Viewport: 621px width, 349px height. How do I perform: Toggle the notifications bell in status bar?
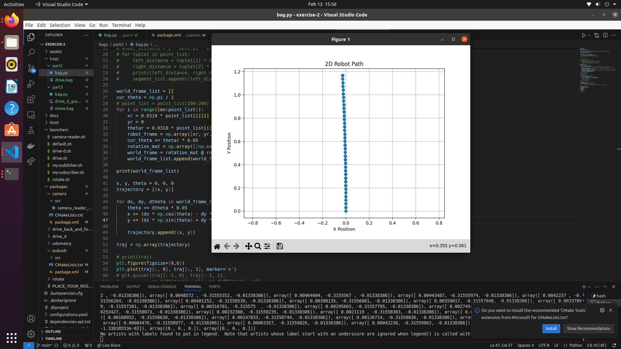point(614,345)
